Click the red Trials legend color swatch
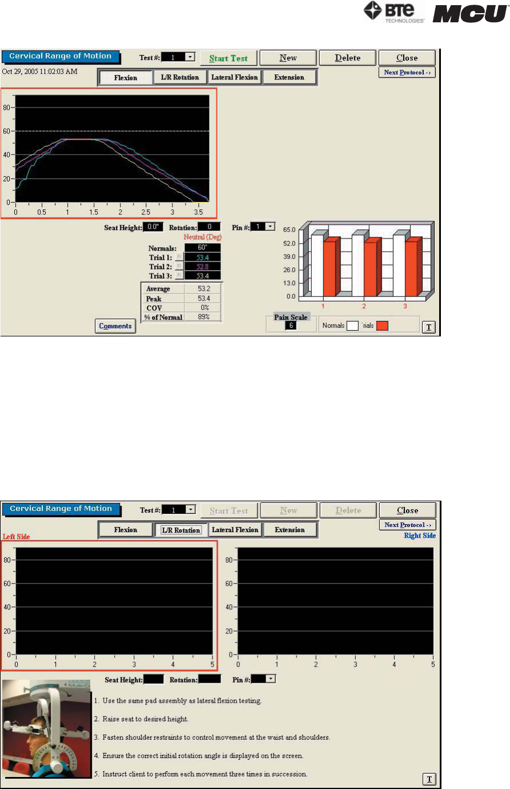510x789 pixels. [382, 326]
